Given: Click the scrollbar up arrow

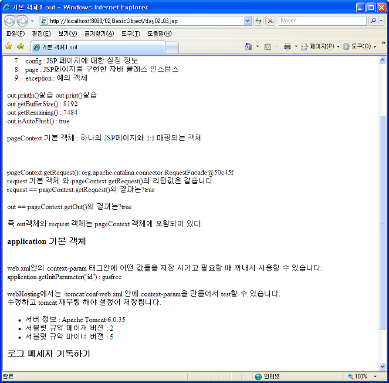Looking at the screenshot, I should click(x=383, y=60).
